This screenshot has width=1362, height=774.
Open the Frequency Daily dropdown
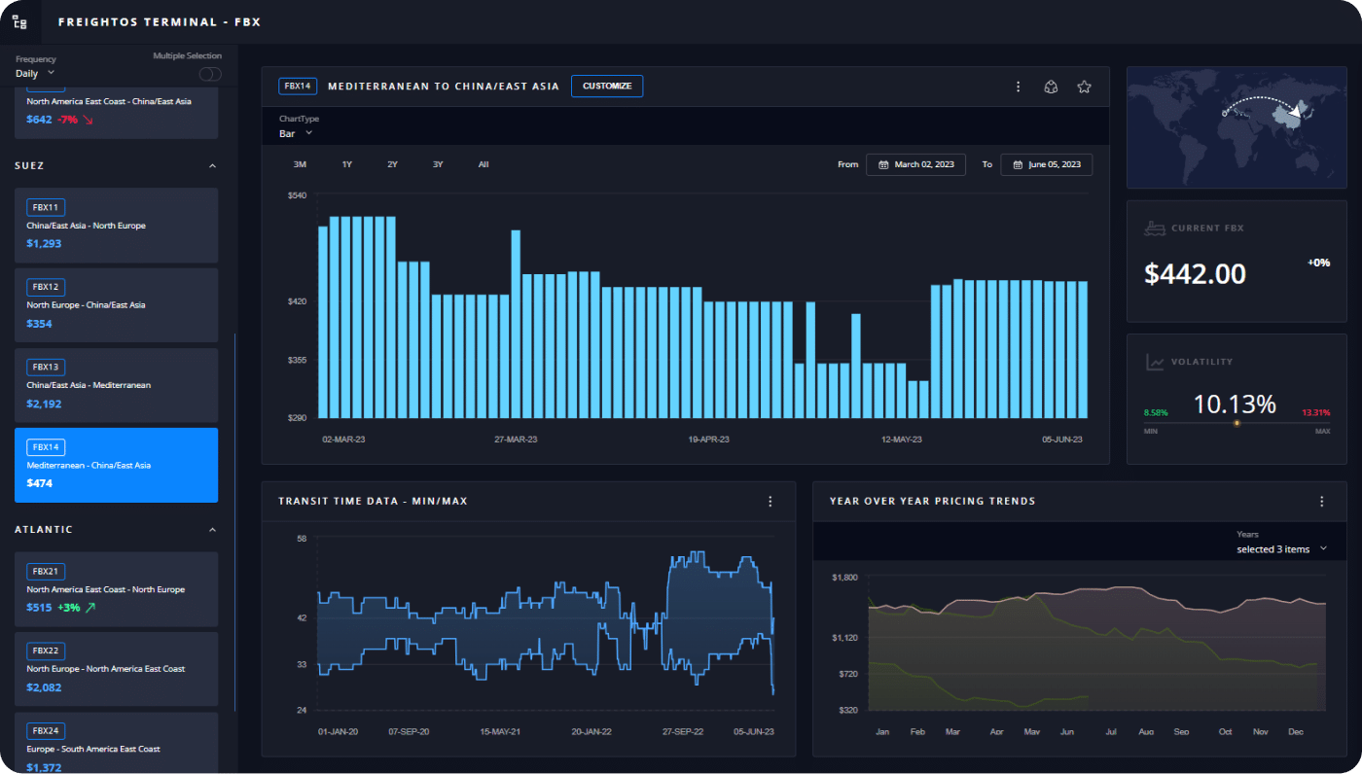click(x=35, y=73)
